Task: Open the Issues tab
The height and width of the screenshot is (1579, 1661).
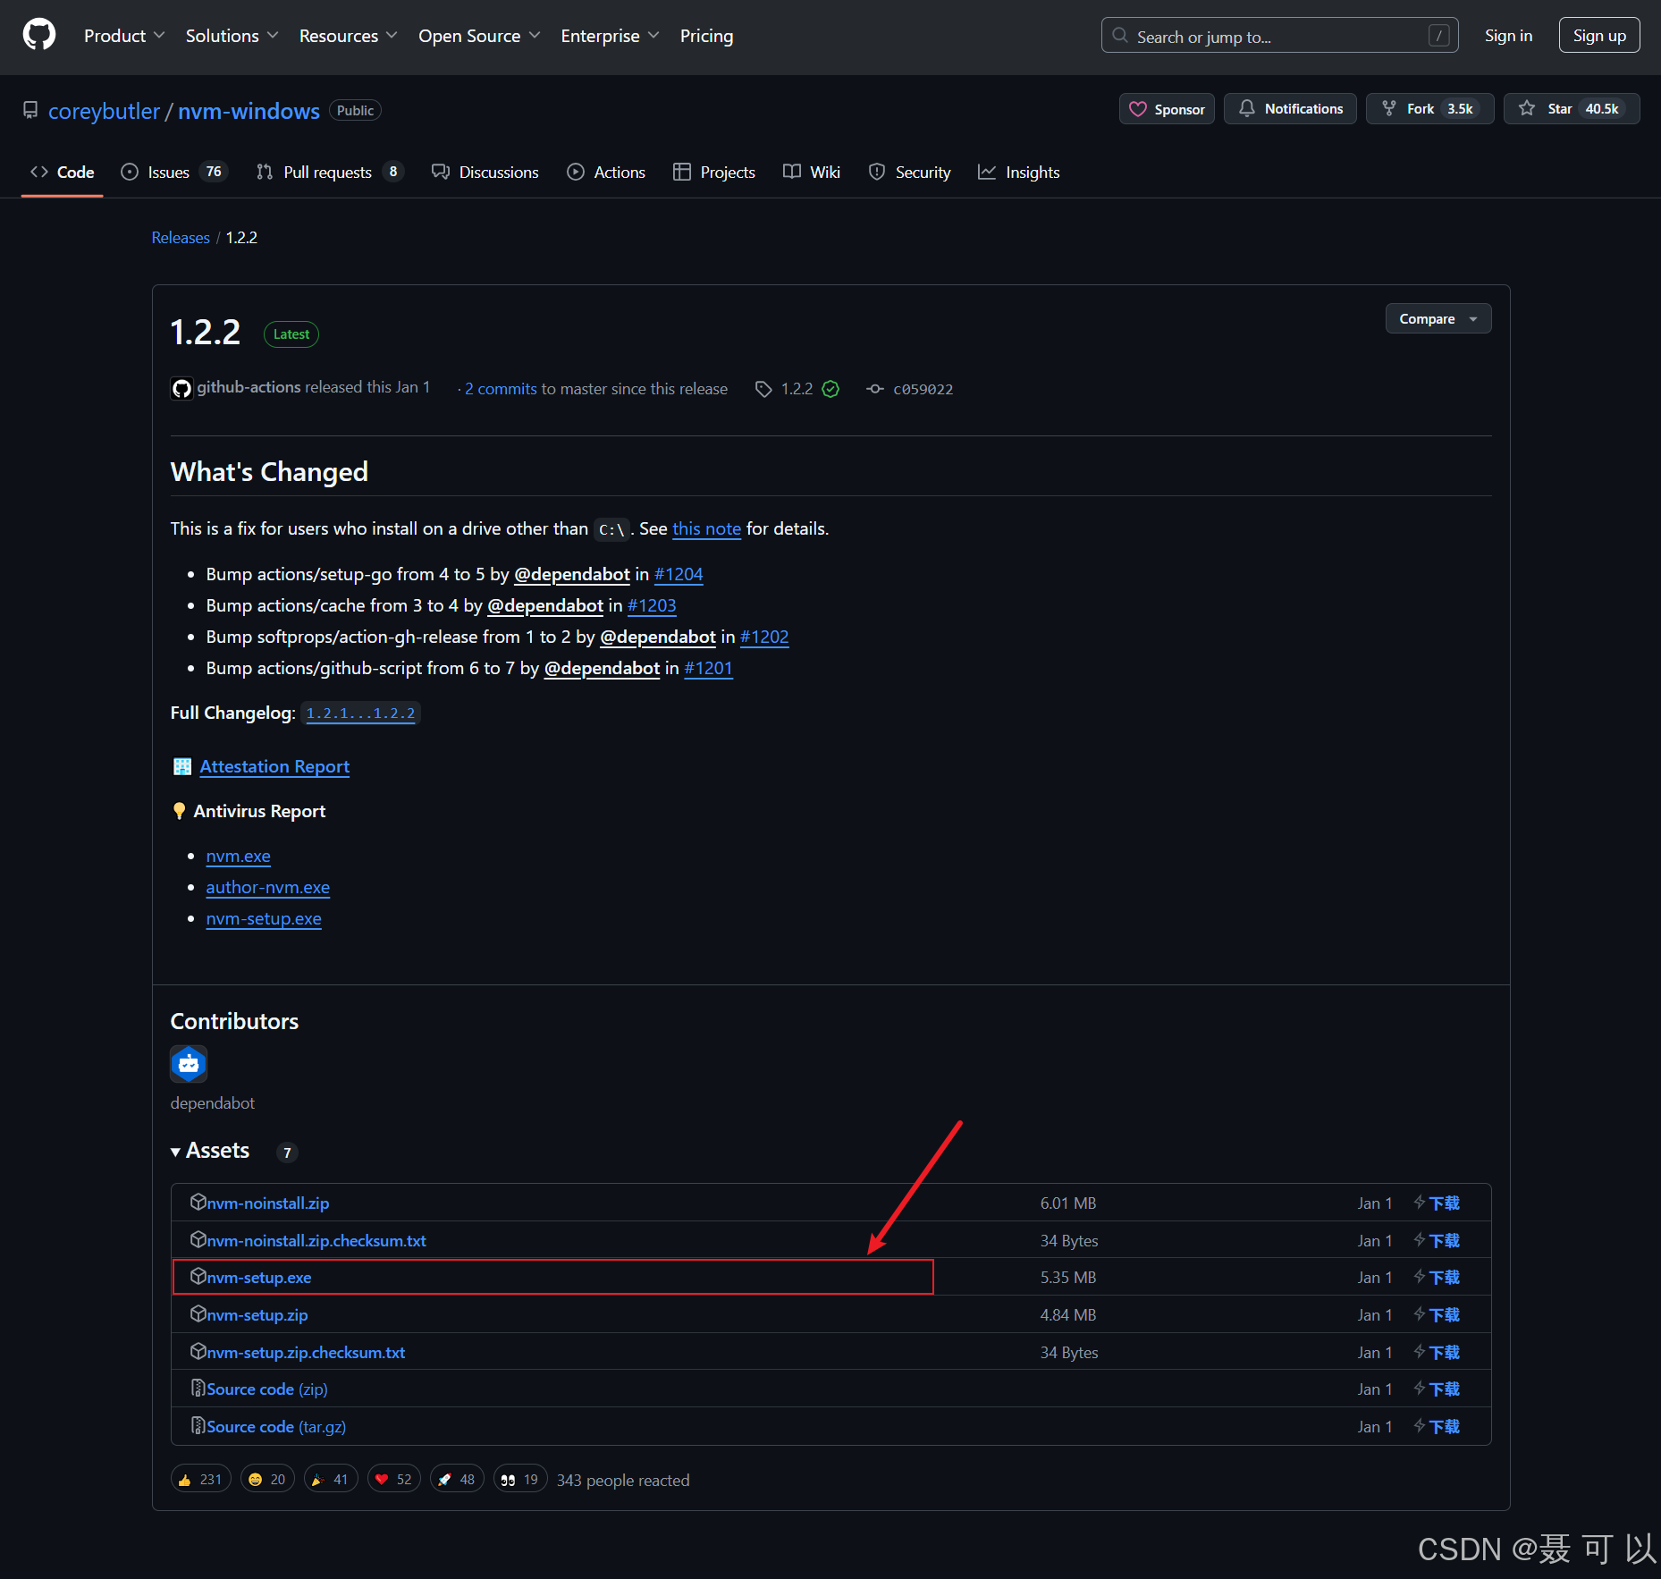Action: coord(174,172)
